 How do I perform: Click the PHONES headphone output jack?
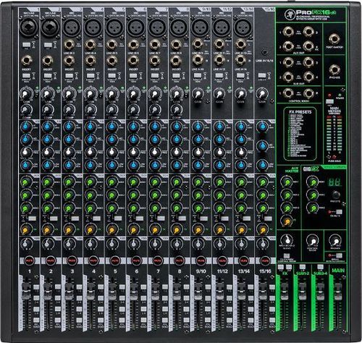[x=334, y=70]
